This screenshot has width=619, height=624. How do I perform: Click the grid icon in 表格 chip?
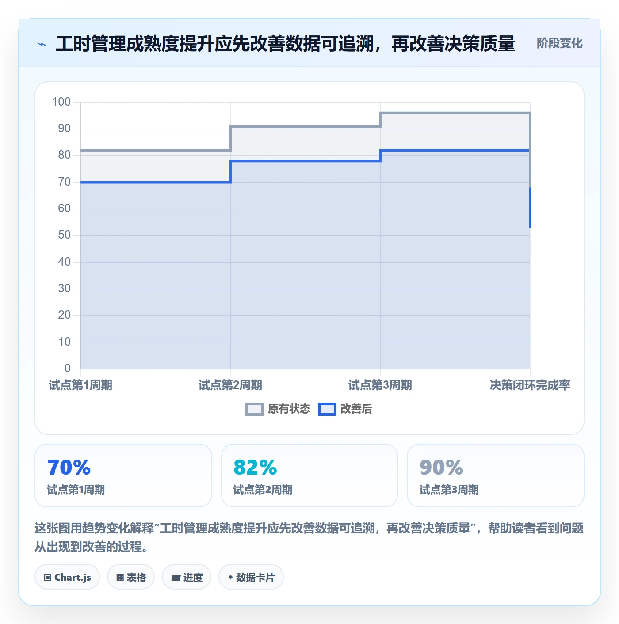[120, 577]
